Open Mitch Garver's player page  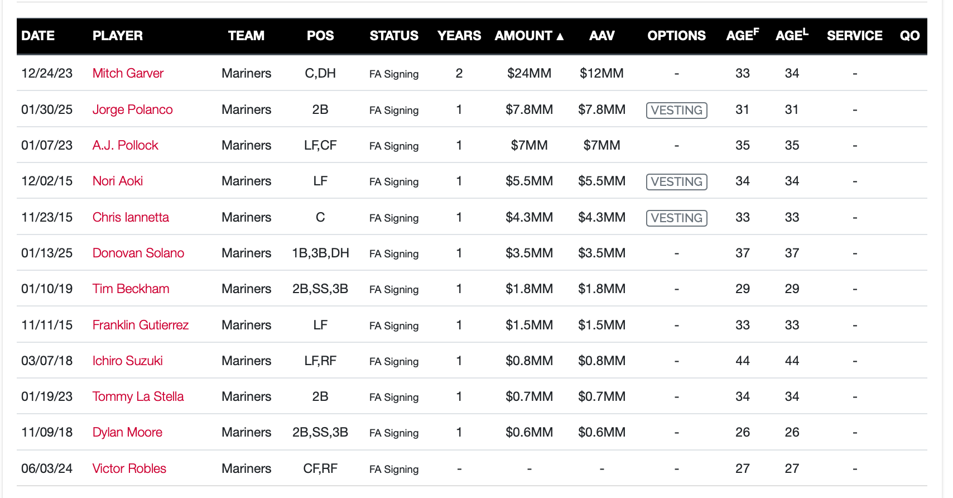[128, 73]
